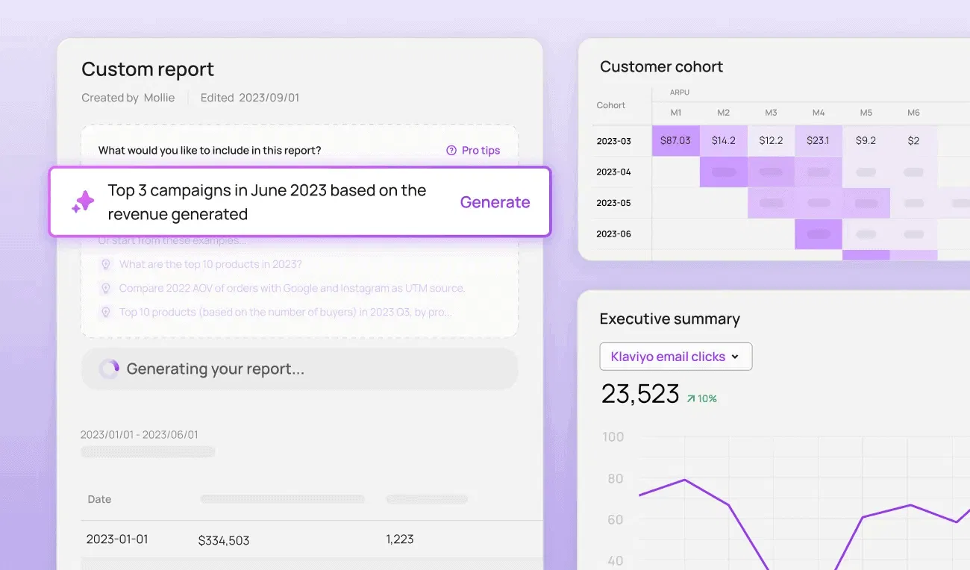Select the $87.03 cohort cell
Viewport: 970px width, 570px height.
click(x=675, y=140)
